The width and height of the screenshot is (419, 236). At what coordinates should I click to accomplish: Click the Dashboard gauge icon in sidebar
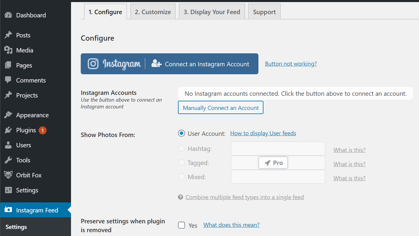[x=8, y=15]
